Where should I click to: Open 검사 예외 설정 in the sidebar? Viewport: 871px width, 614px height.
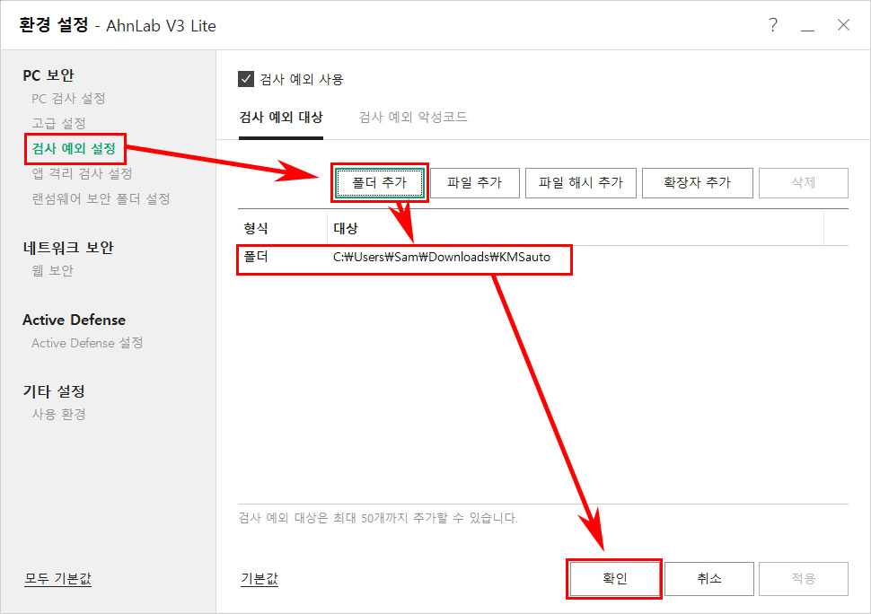75,149
